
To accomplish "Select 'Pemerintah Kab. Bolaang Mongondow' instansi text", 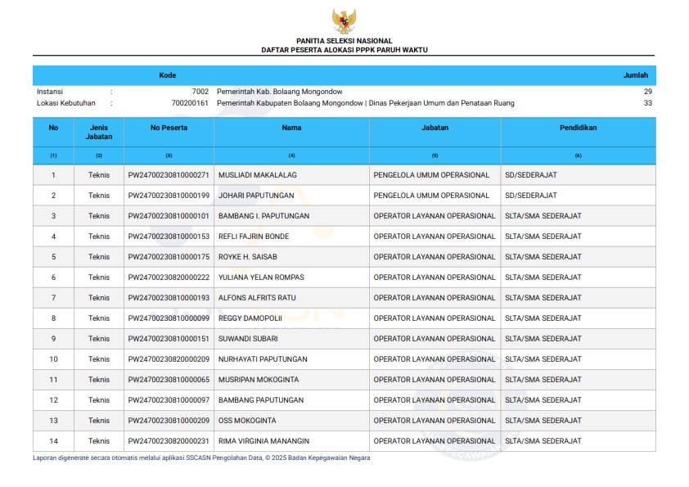I will point(279,92).
